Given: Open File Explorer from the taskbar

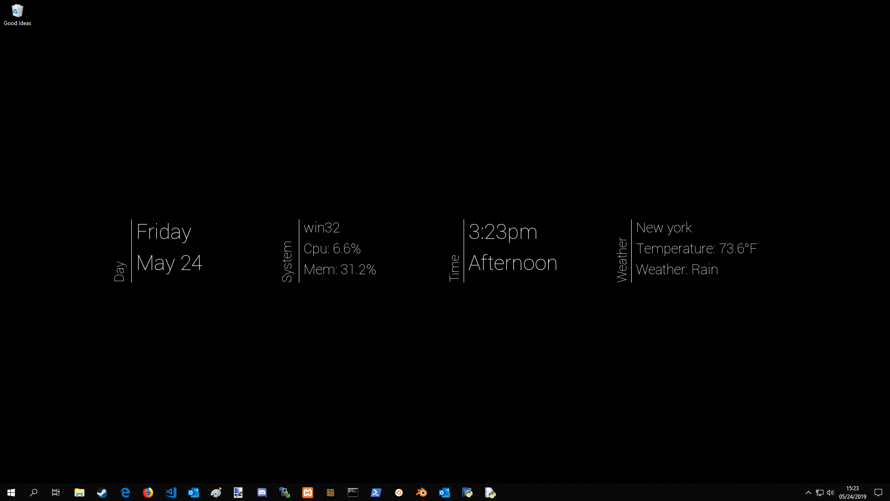Looking at the screenshot, I should (x=79, y=493).
